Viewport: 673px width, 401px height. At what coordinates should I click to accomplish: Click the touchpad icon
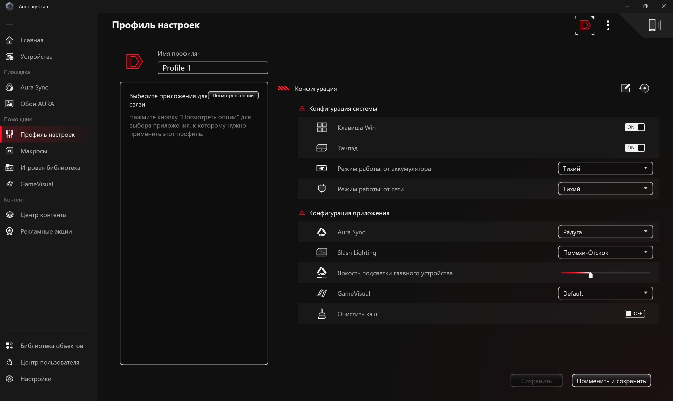(322, 148)
